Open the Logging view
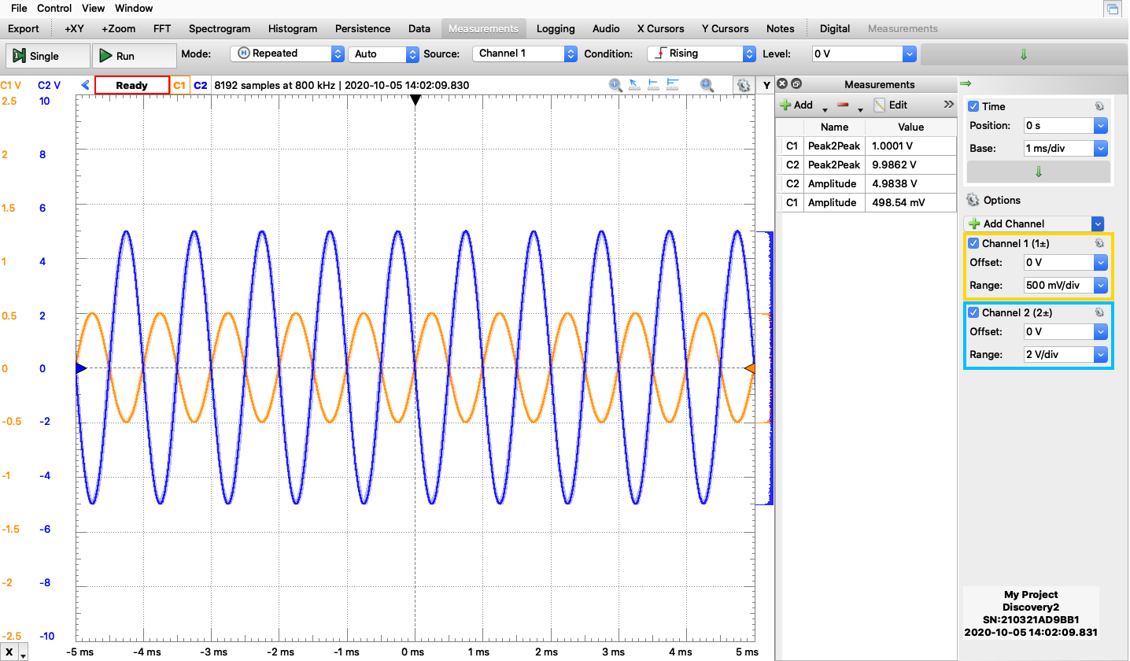The width and height of the screenshot is (1130, 661). point(556,28)
